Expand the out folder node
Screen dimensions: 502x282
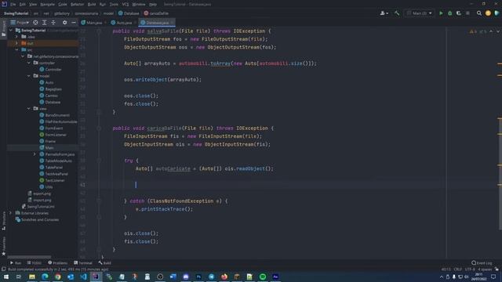[17, 43]
